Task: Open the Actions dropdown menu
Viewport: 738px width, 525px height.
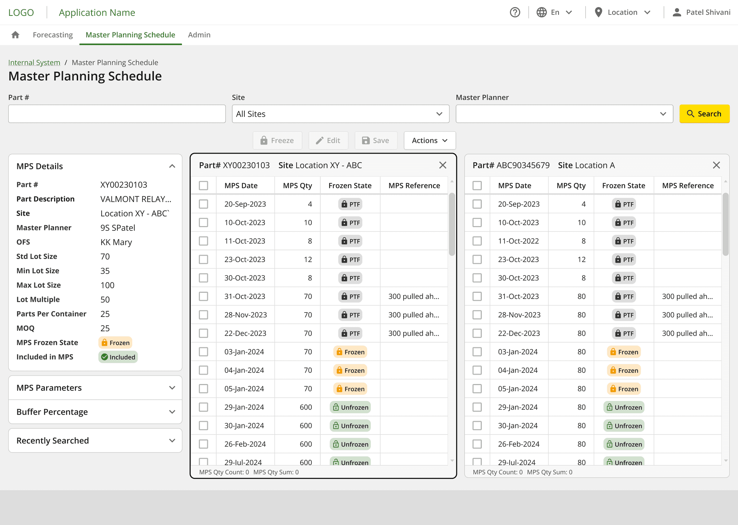Action: (x=430, y=141)
